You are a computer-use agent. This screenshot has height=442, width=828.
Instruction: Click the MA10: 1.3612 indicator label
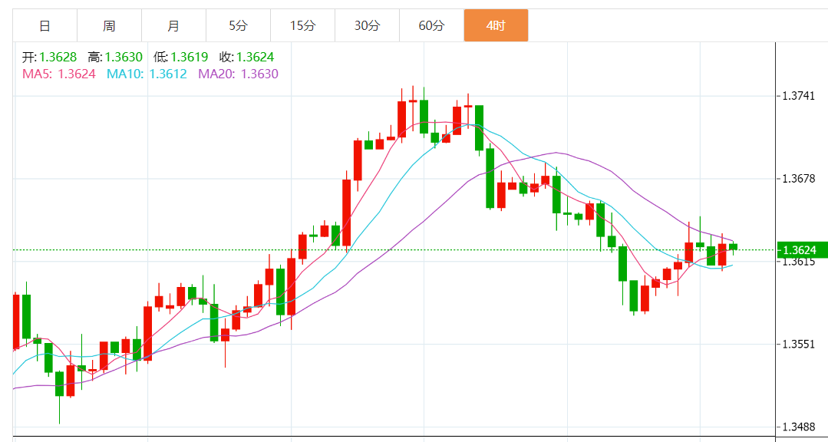[147, 74]
